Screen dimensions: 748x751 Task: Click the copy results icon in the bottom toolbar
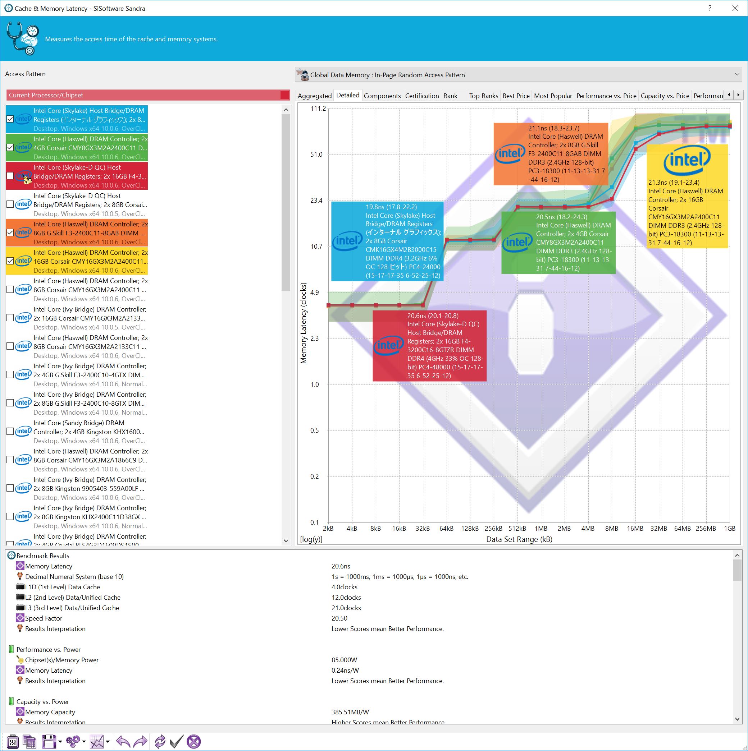(30, 741)
